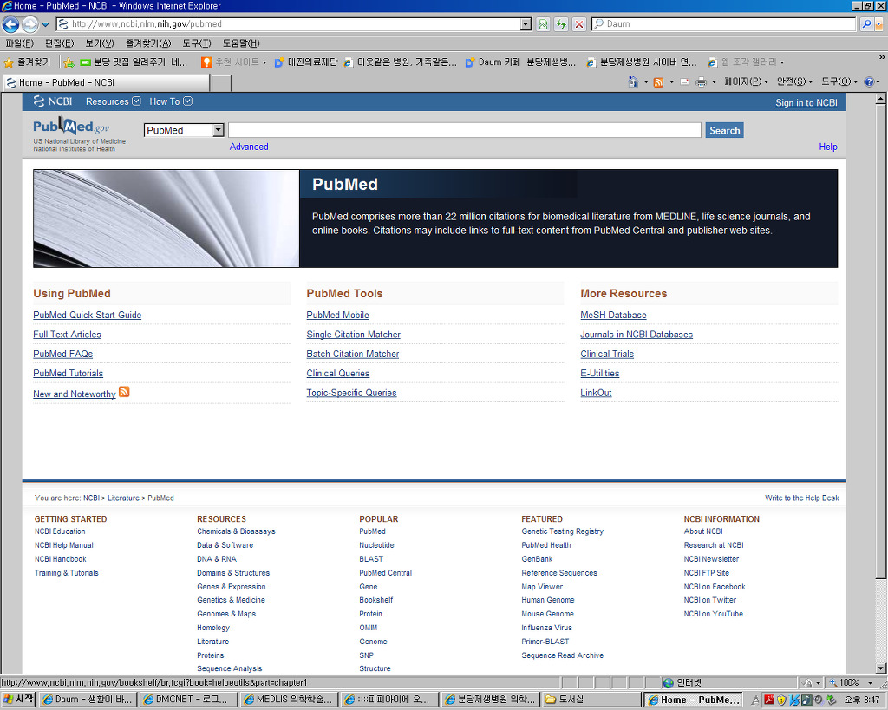Open the 도구(O) command bar dropdown
888x710 pixels.
click(x=839, y=82)
